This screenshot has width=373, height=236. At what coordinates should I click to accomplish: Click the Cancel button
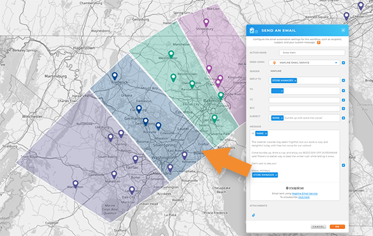[x=319, y=227]
